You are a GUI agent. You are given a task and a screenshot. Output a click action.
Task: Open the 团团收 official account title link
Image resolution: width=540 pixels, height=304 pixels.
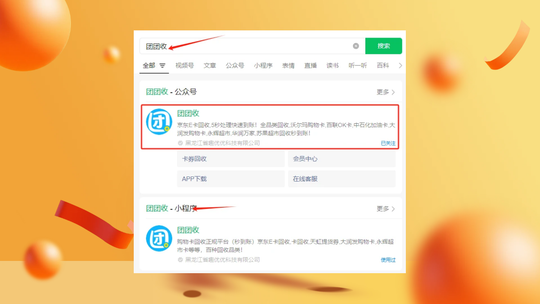[x=188, y=113]
